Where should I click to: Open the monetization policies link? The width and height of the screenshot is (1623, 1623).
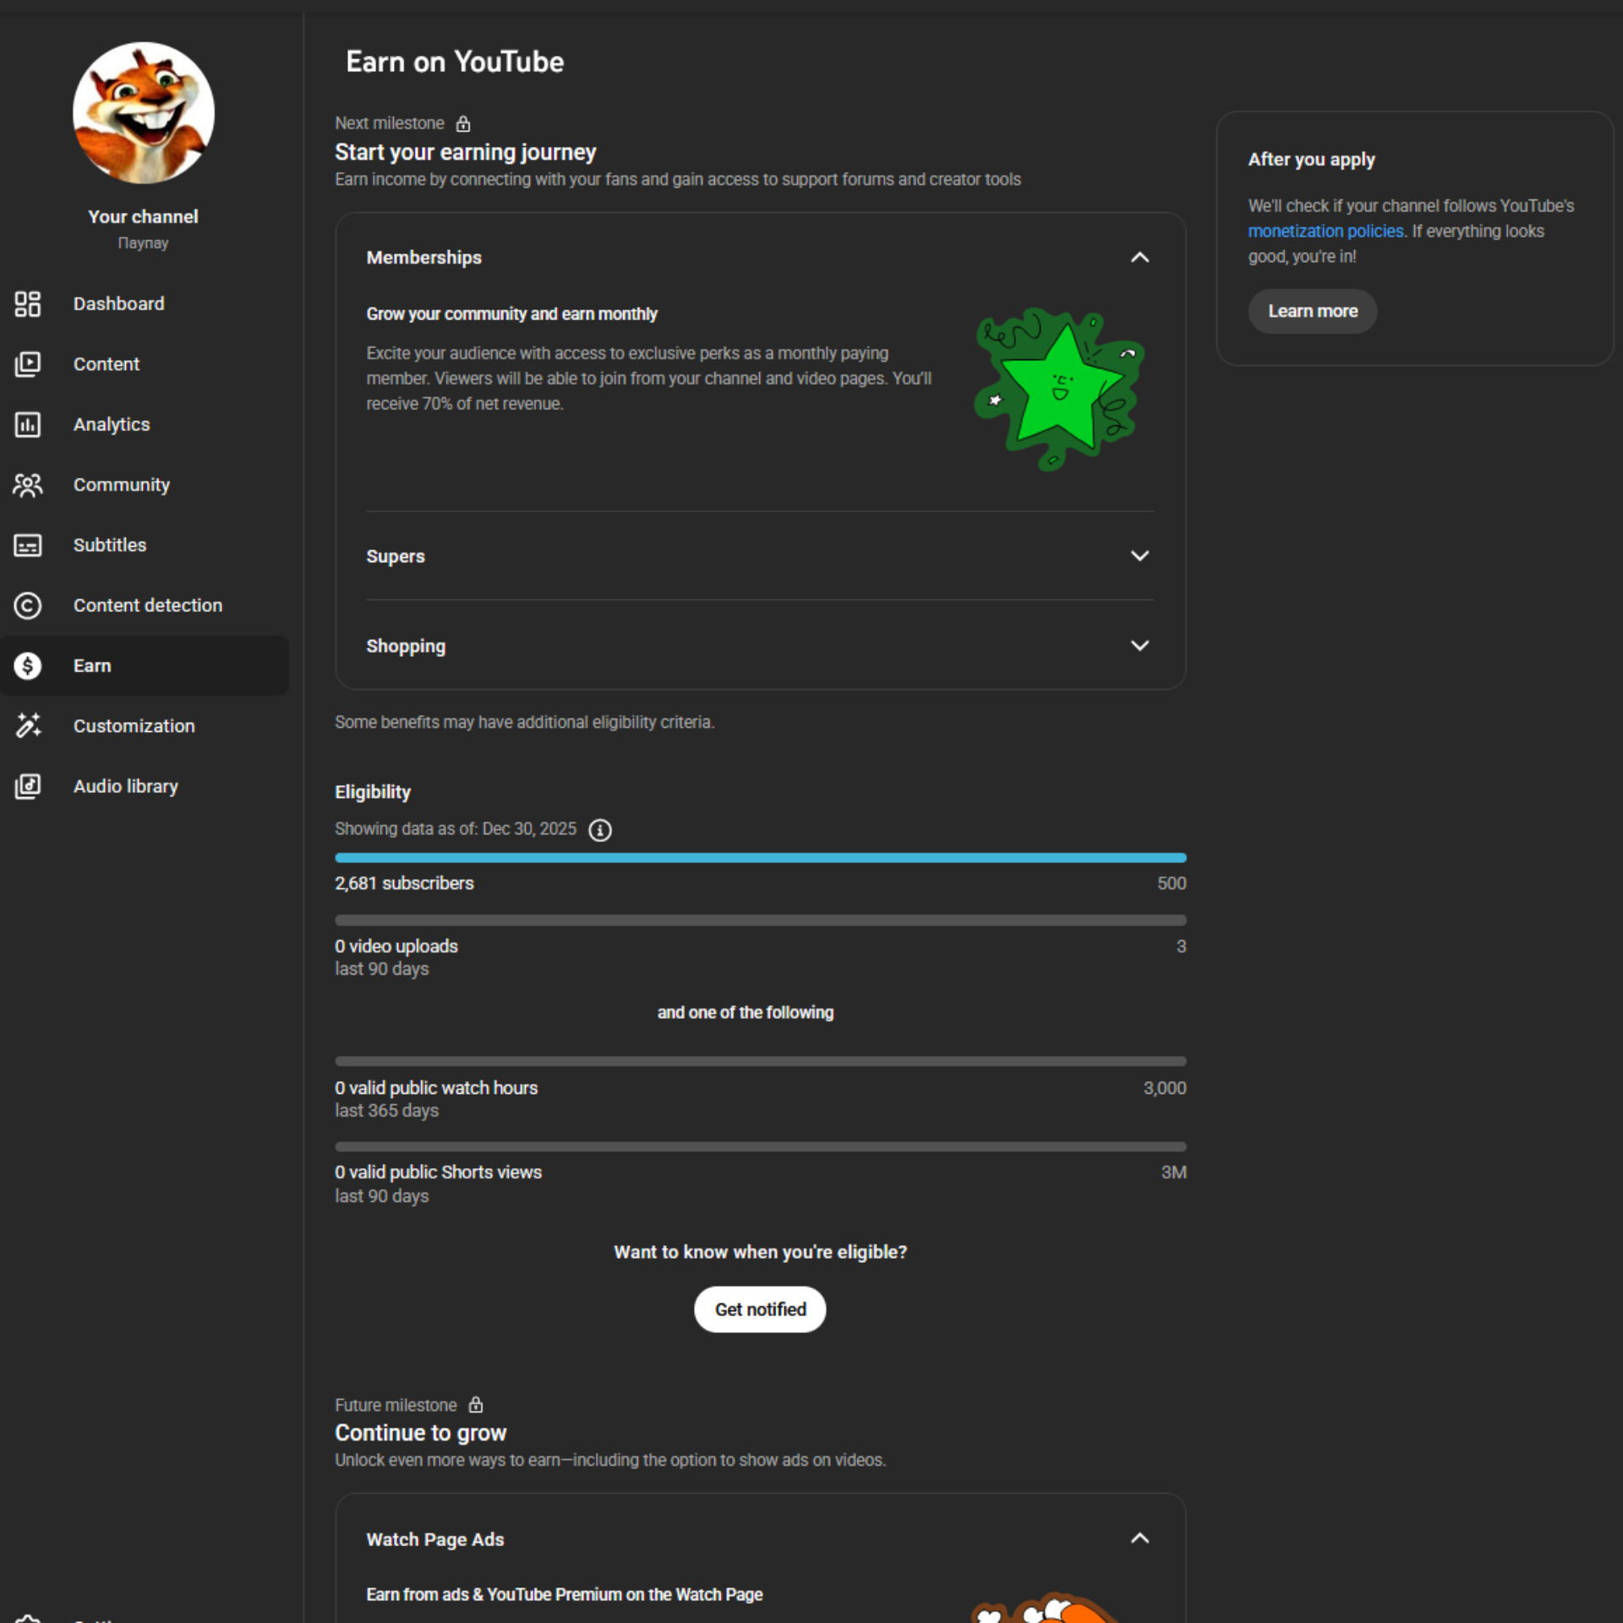tap(1325, 232)
